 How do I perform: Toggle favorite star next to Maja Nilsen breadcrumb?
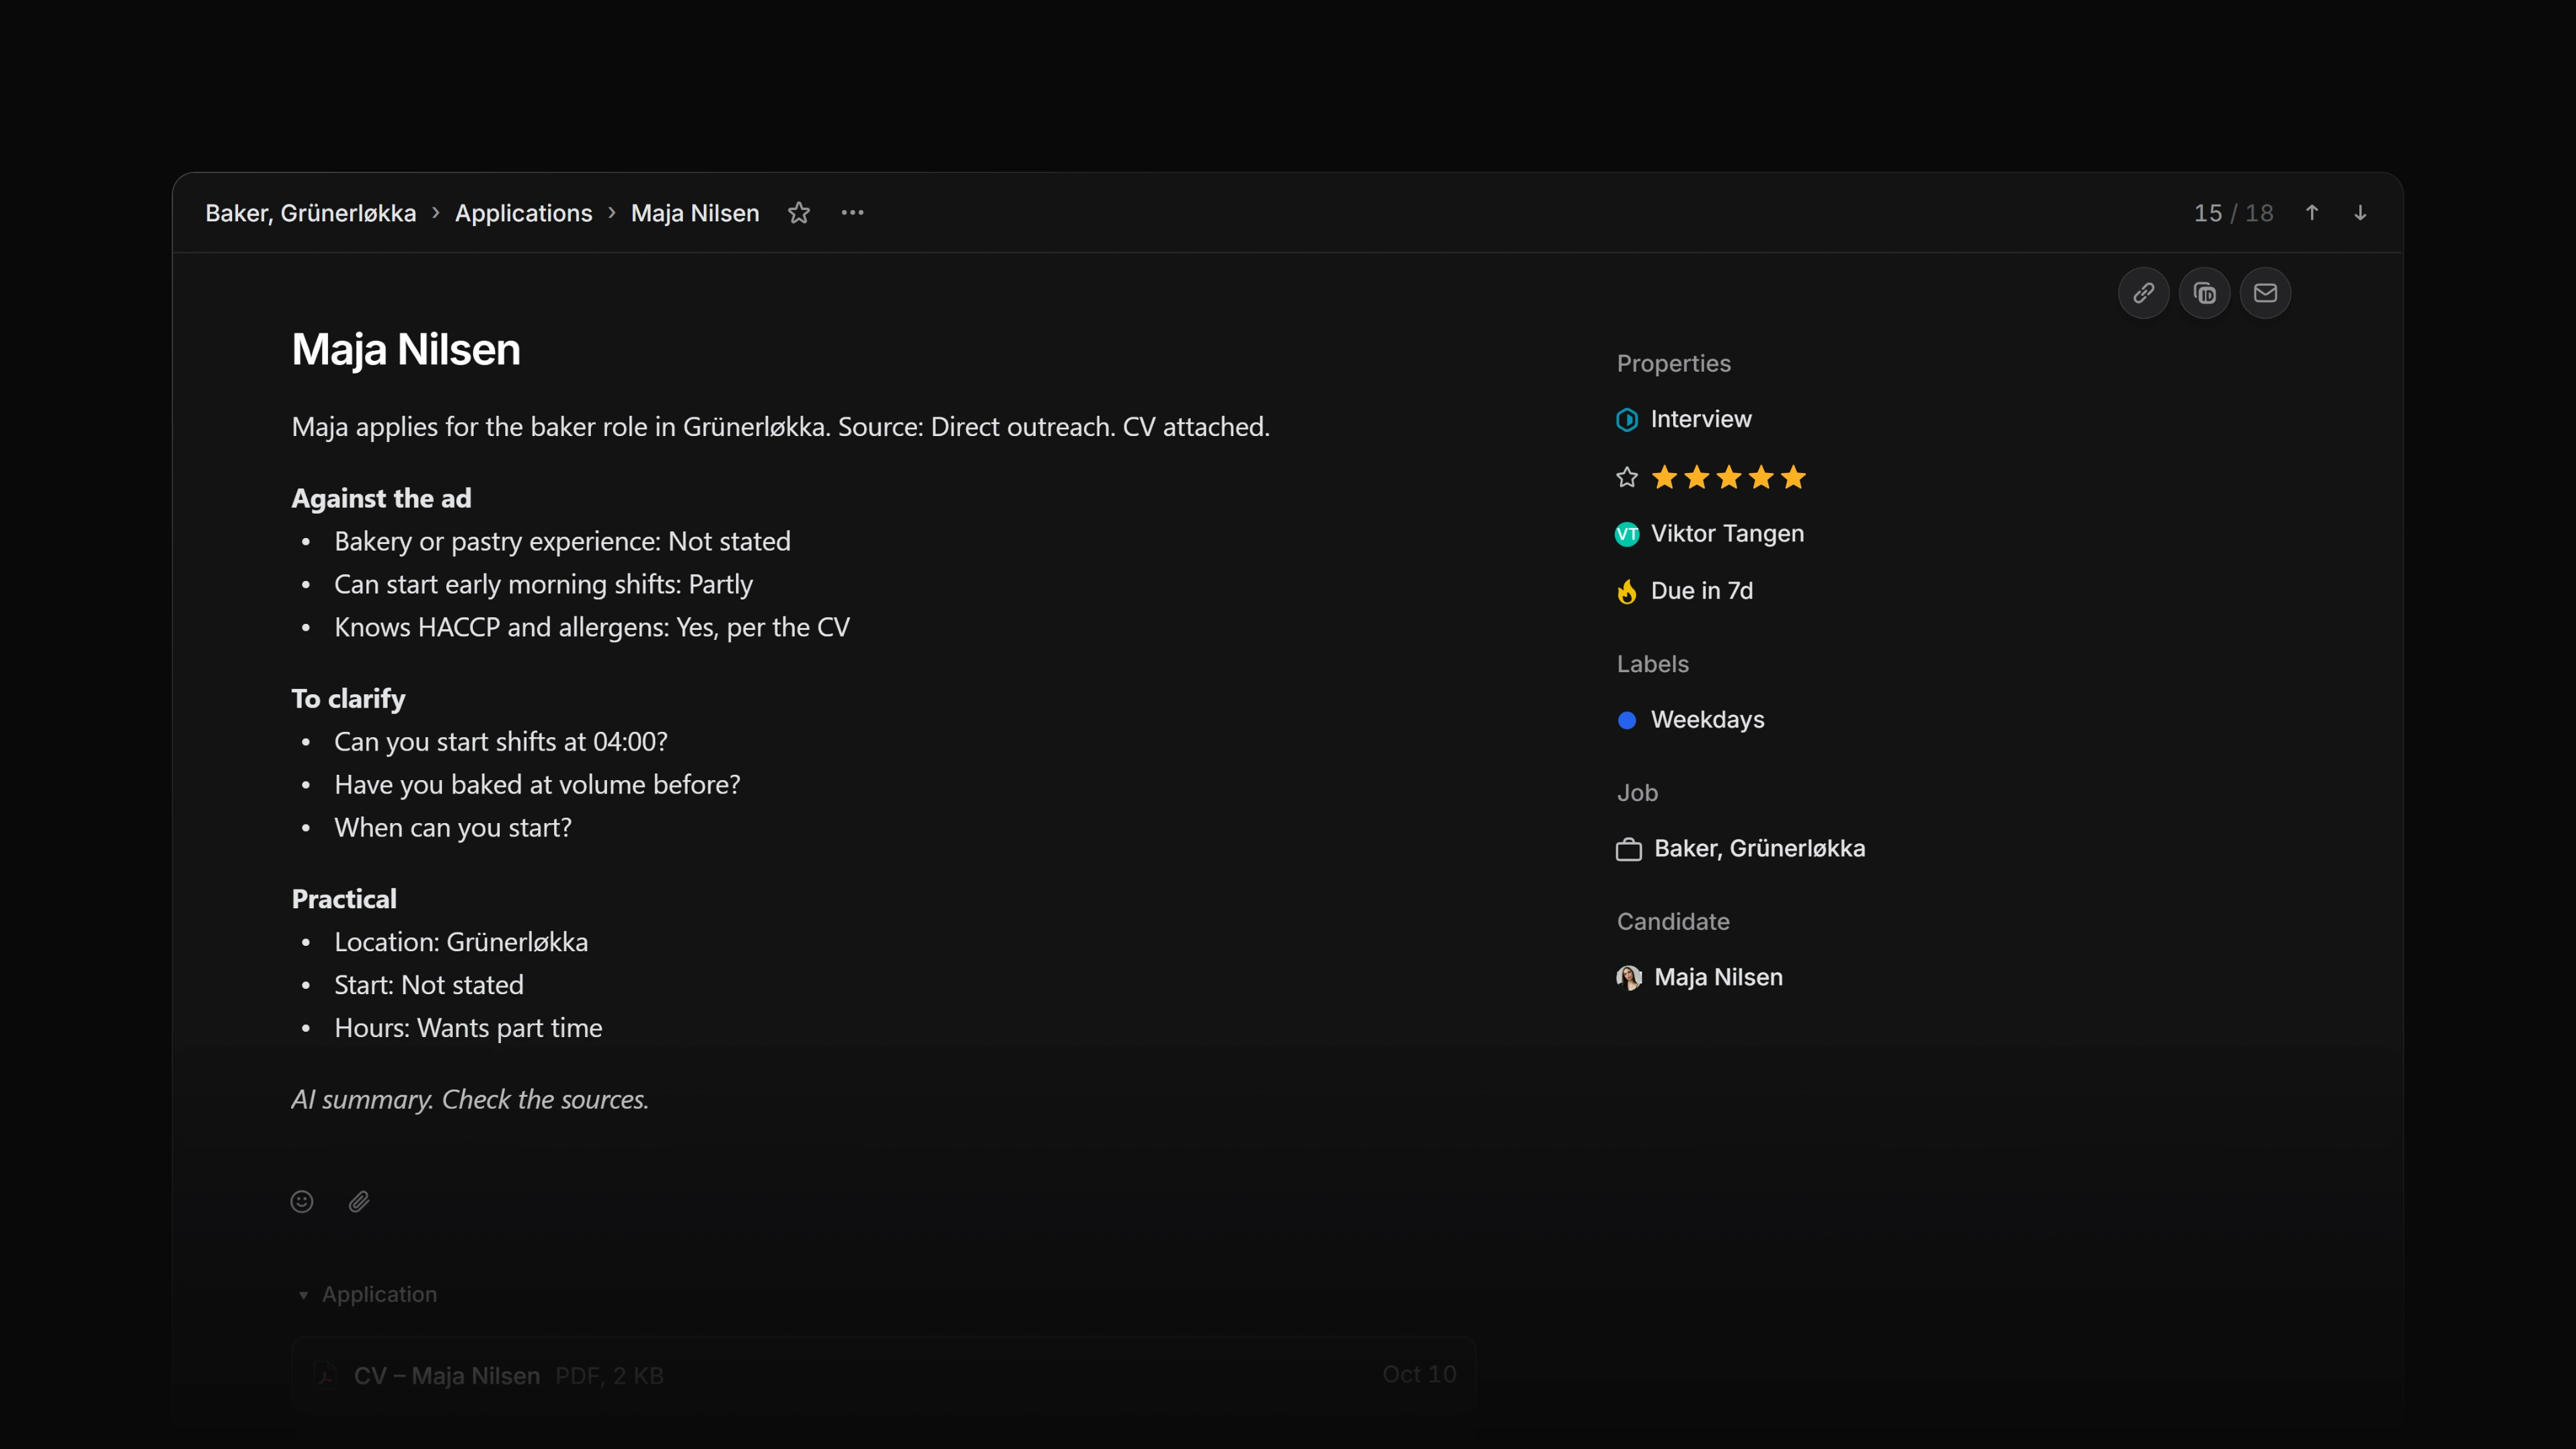pos(798,213)
